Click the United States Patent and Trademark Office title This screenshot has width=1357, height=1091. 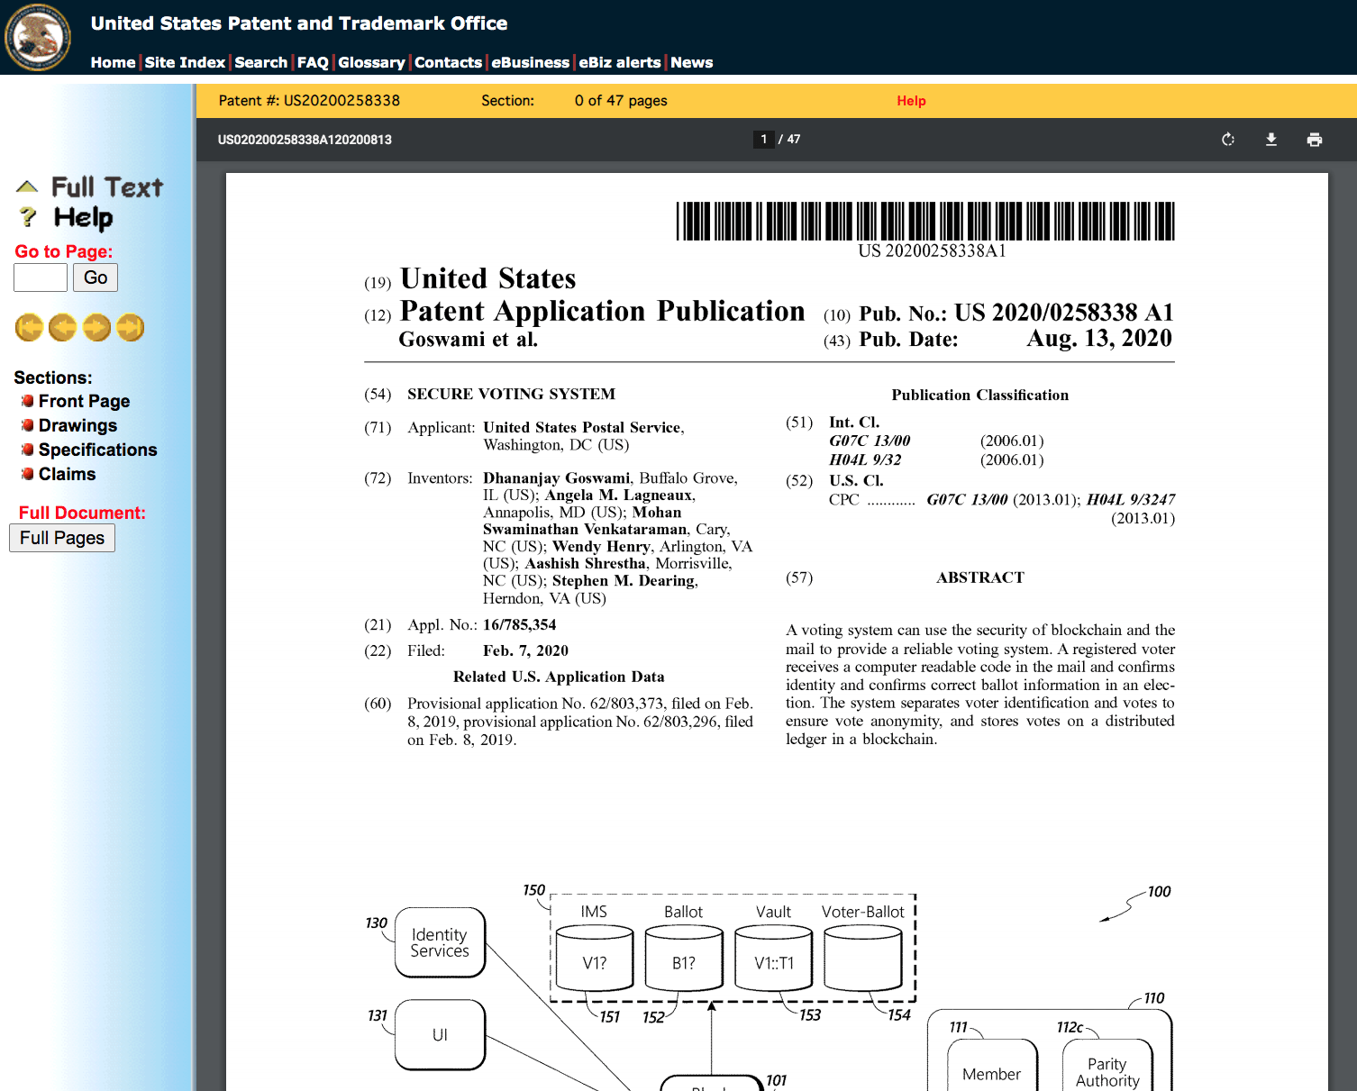[x=299, y=23]
